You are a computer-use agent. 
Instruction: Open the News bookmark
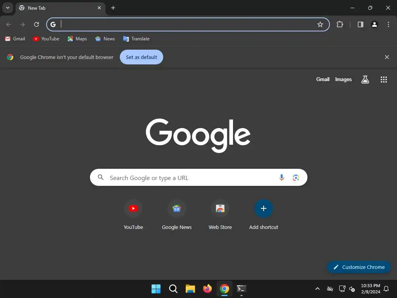point(105,39)
